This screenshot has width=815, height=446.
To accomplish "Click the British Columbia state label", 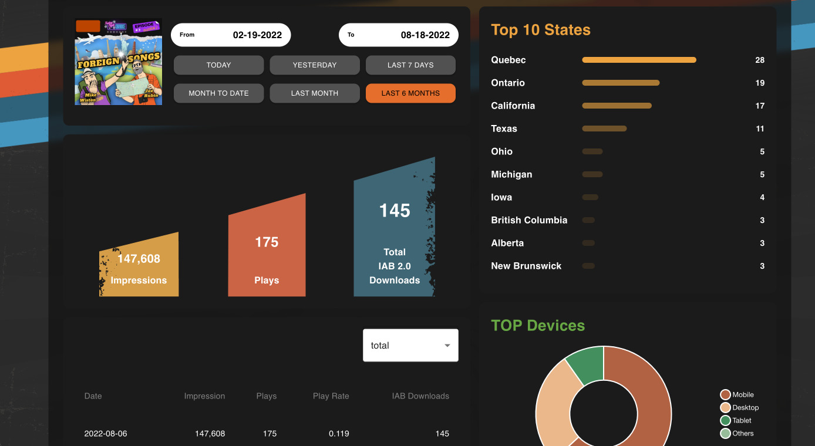I will click(529, 220).
